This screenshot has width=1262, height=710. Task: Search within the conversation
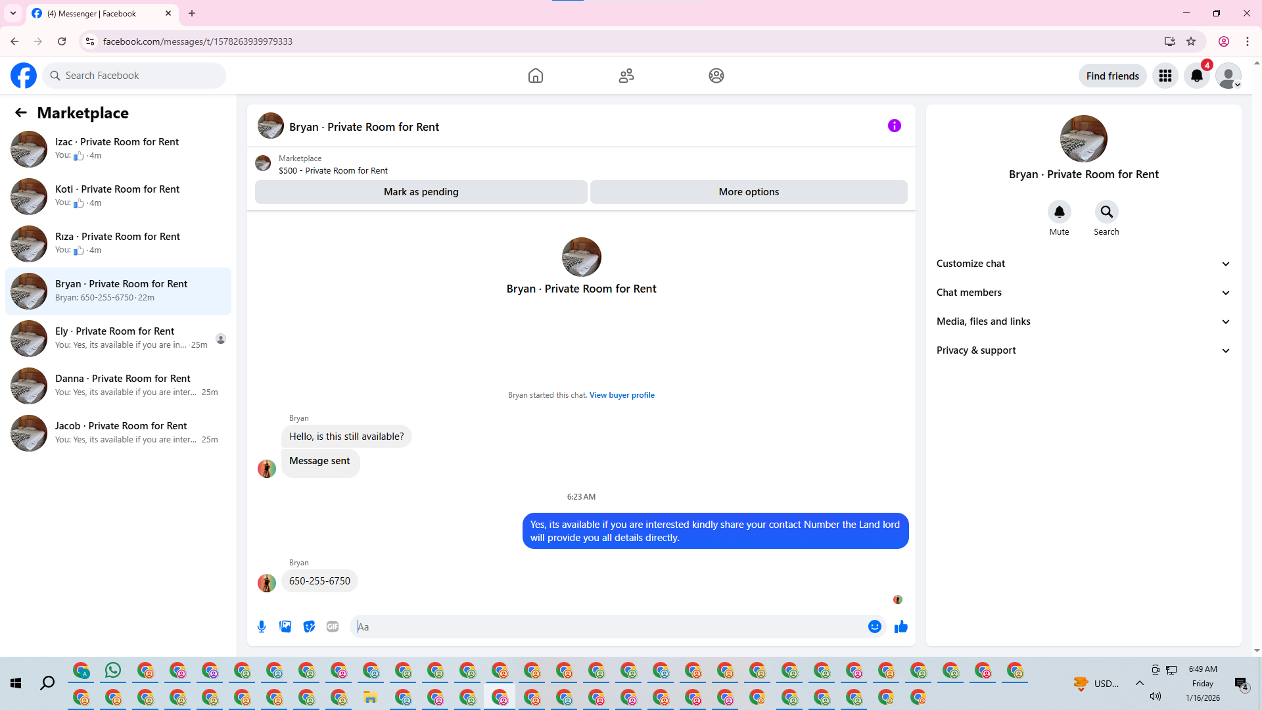click(x=1106, y=212)
